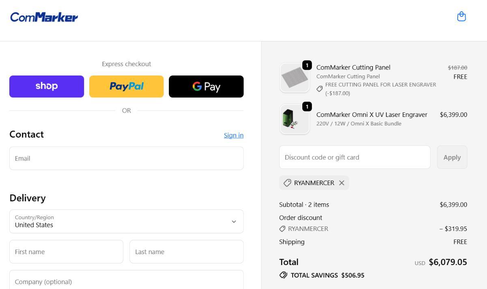Pay with PayPal express checkout

pyautogui.click(x=126, y=86)
